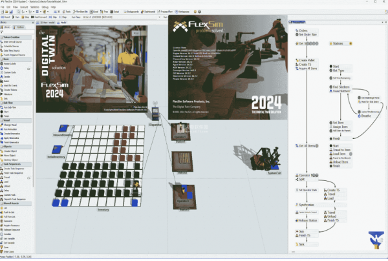
Task: Open the Tools toolbar button
Action: (67, 12)
